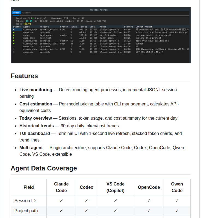Click the 'VS Code (Copilot)' column header

point(116,187)
